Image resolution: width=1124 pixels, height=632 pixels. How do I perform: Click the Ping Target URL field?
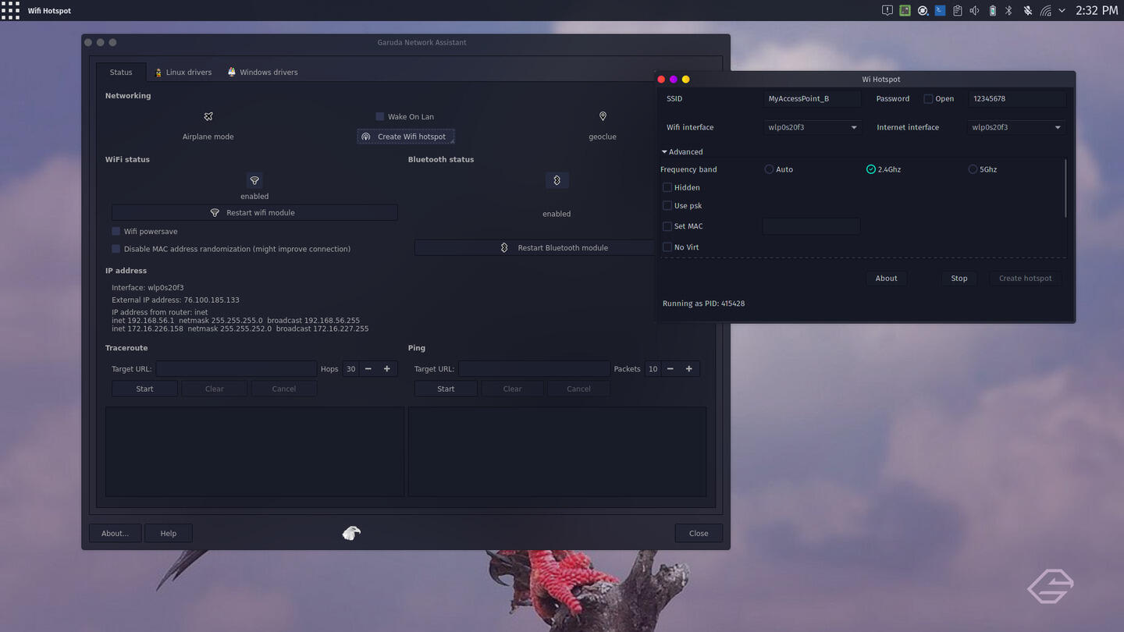pos(535,369)
